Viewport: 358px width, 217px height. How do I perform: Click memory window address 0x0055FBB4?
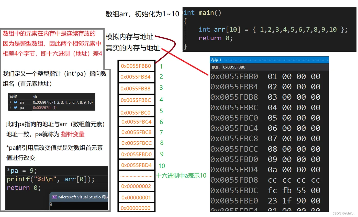pos(234,87)
